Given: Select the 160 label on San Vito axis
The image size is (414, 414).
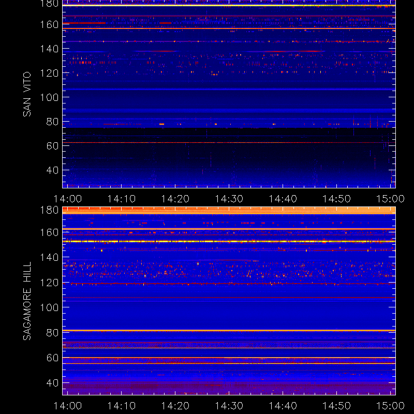Looking at the screenshot, I should (49, 24).
